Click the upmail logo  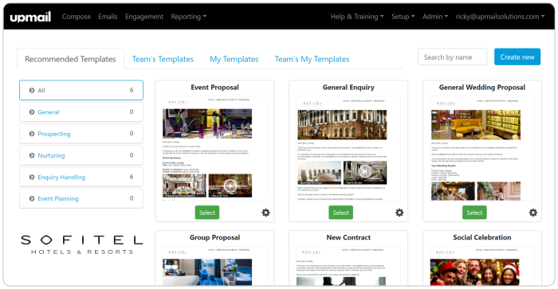coord(30,17)
